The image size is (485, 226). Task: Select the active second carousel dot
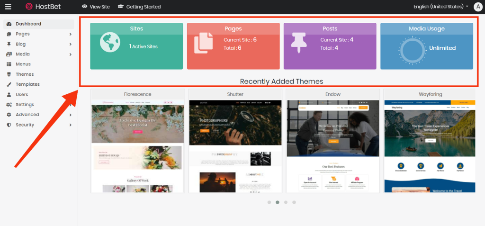278,202
